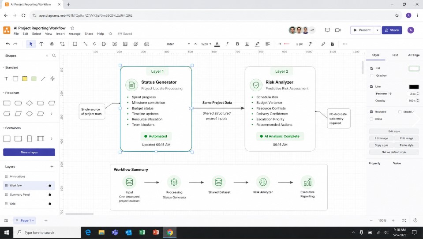Open the Arrange menu
This screenshot has width=423, height=239.
pyautogui.click(x=75, y=34)
